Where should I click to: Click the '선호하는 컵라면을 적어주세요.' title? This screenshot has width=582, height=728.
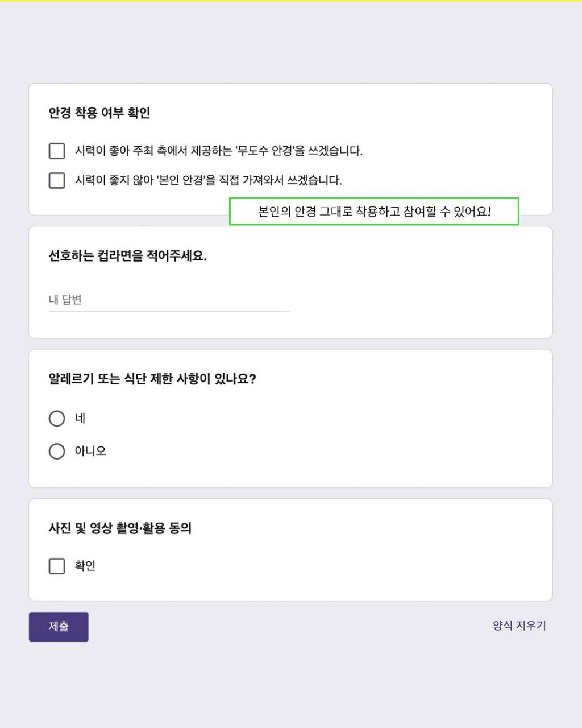click(128, 256)
